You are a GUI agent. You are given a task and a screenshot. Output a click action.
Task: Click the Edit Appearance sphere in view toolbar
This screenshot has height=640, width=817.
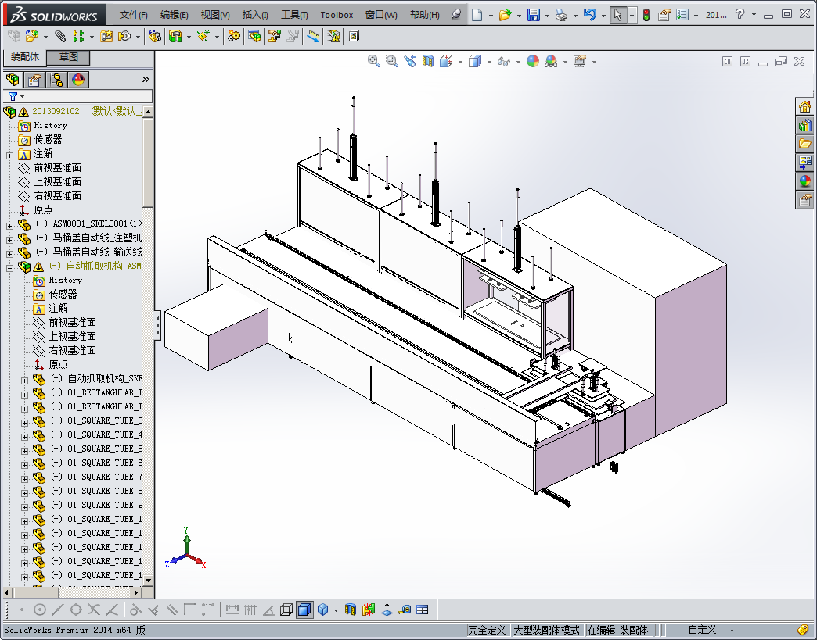click(x=533, y=62)
